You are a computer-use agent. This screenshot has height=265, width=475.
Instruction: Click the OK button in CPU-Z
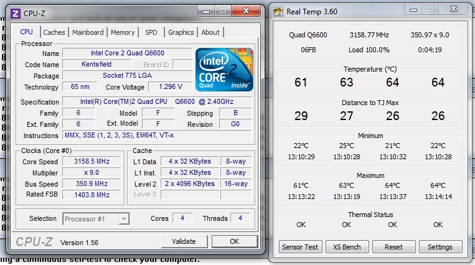[234, 241]
